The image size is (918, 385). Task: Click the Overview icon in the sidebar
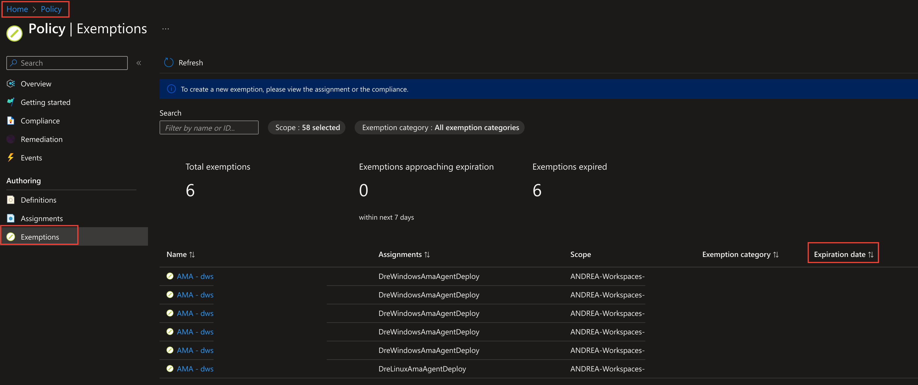(x=11, y=84)
